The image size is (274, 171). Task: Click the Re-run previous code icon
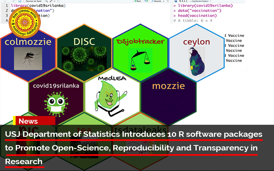click(146, 1)
